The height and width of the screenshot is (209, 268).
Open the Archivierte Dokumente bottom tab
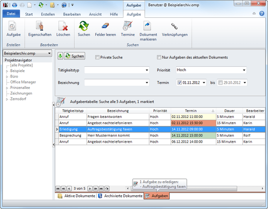120,196
